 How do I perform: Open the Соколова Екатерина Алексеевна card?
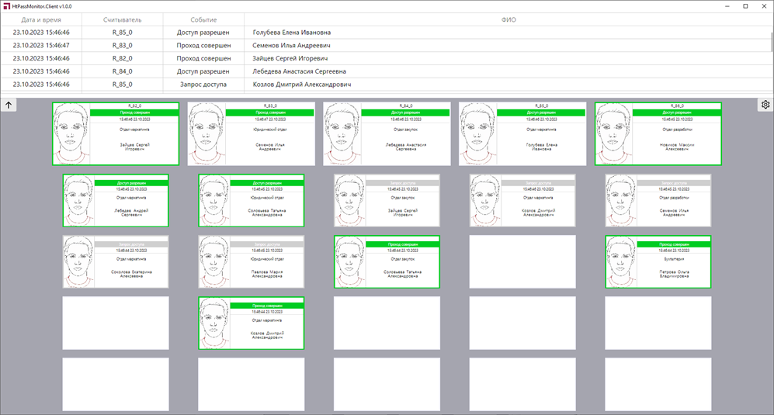click(x=115, y=262)
